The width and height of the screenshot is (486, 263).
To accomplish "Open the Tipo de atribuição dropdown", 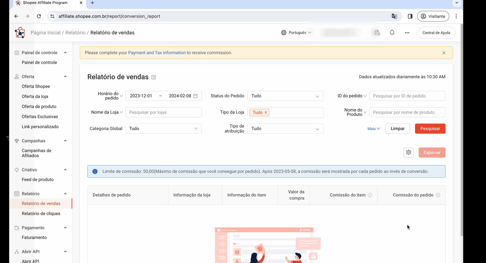I will coord(286,129).
